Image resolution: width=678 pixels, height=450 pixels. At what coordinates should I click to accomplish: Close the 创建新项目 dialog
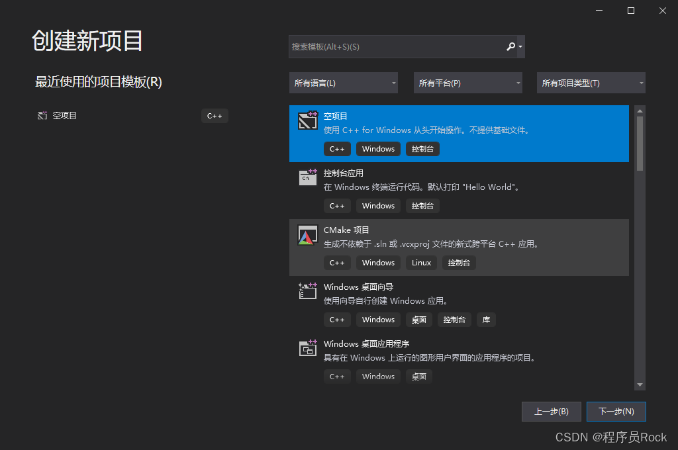point(662,11)
